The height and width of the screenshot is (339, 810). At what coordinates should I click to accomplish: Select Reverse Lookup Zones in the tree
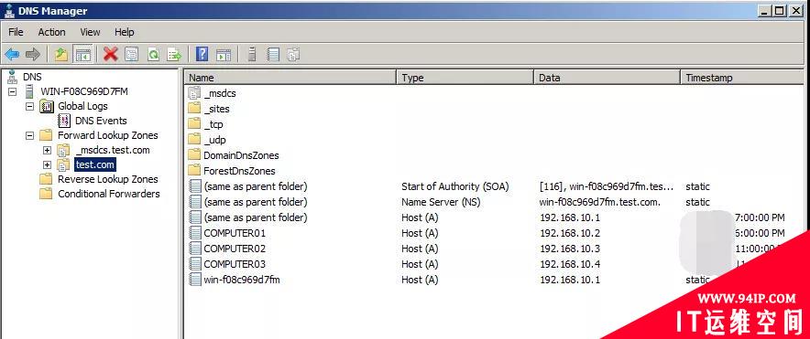(107, 179)
